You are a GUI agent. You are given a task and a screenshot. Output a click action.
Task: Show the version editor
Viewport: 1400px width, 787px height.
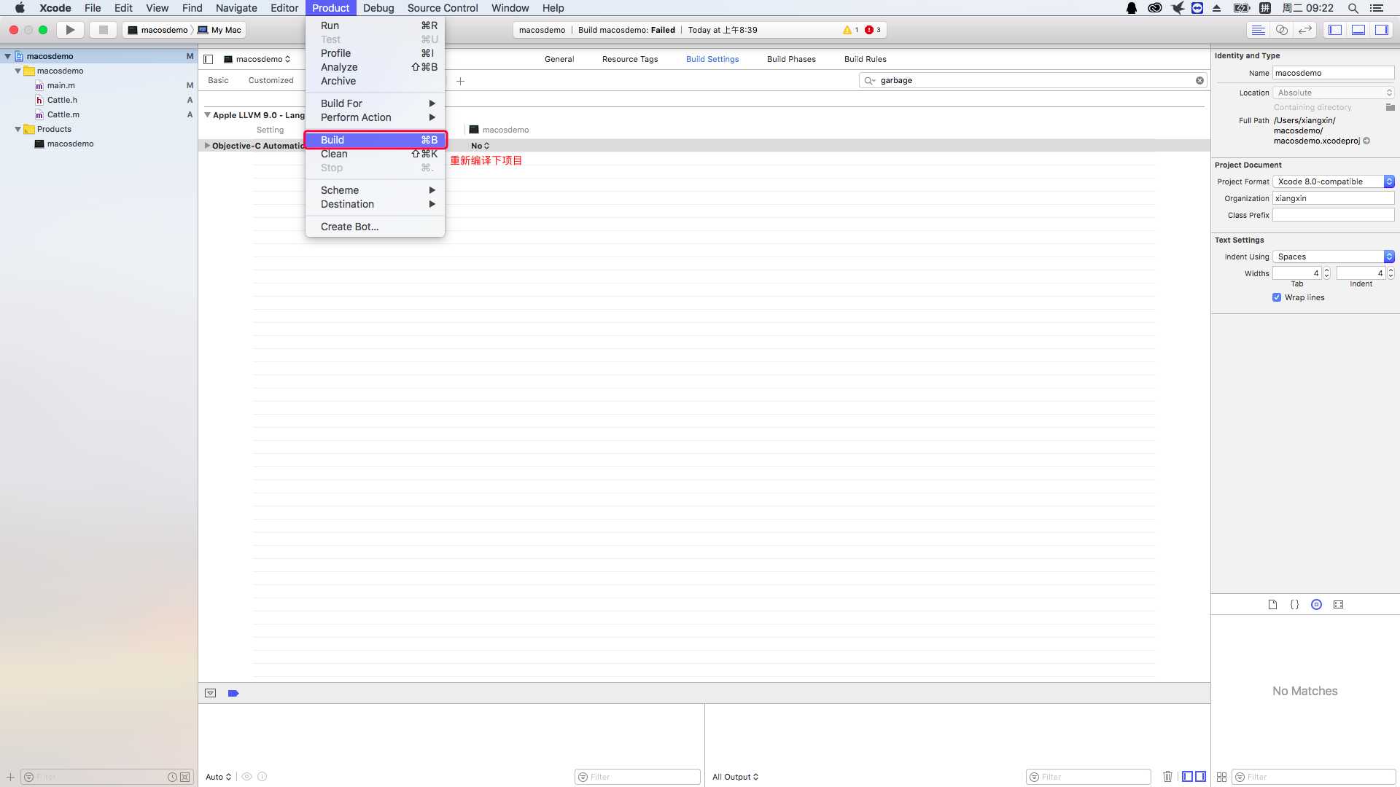[1305, 30]
